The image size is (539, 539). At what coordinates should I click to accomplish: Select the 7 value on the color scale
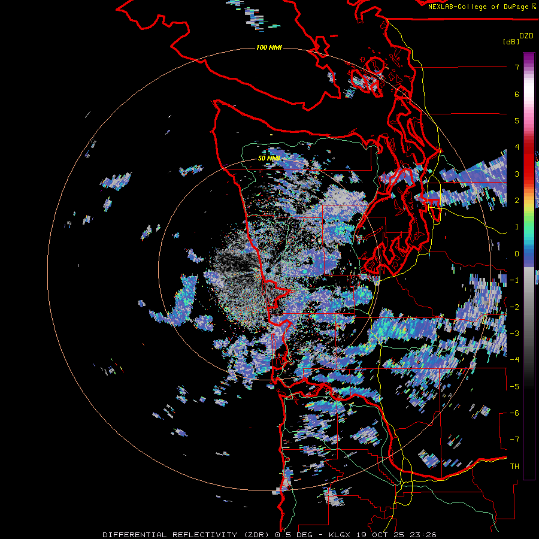pyautogui.click(x=517, y=67)
